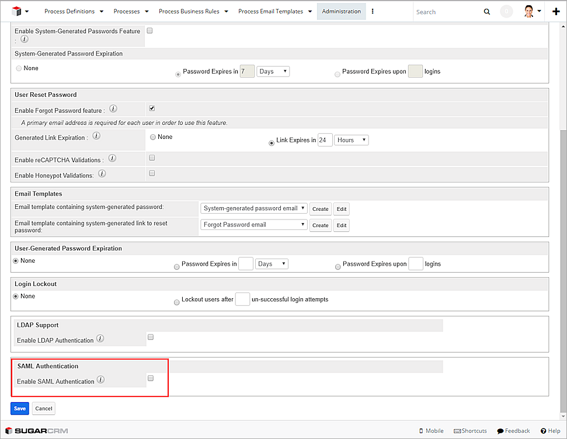567x439 pixels.
Task: Toggle Enable Forgot Password feature checkbox
Action: (152, 108)
